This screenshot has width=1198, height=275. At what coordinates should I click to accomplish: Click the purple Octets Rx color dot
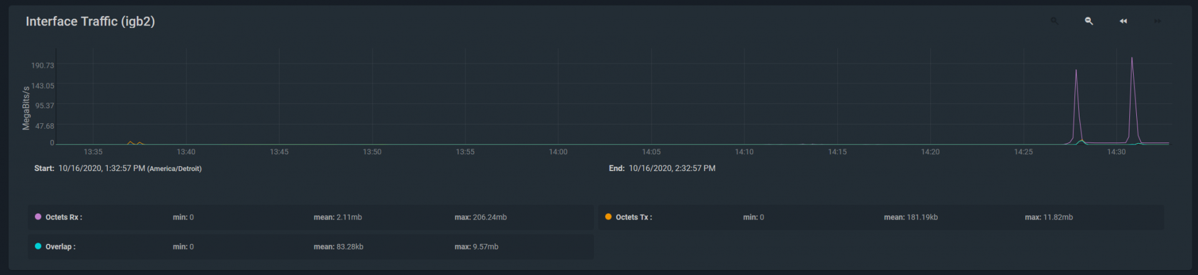click(x=38, y=217)
